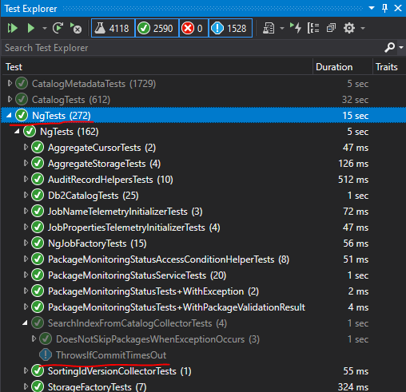The image size is (406, 392).
Task: Open the playlist icon in the toolbar
Action: pos(269,28)
